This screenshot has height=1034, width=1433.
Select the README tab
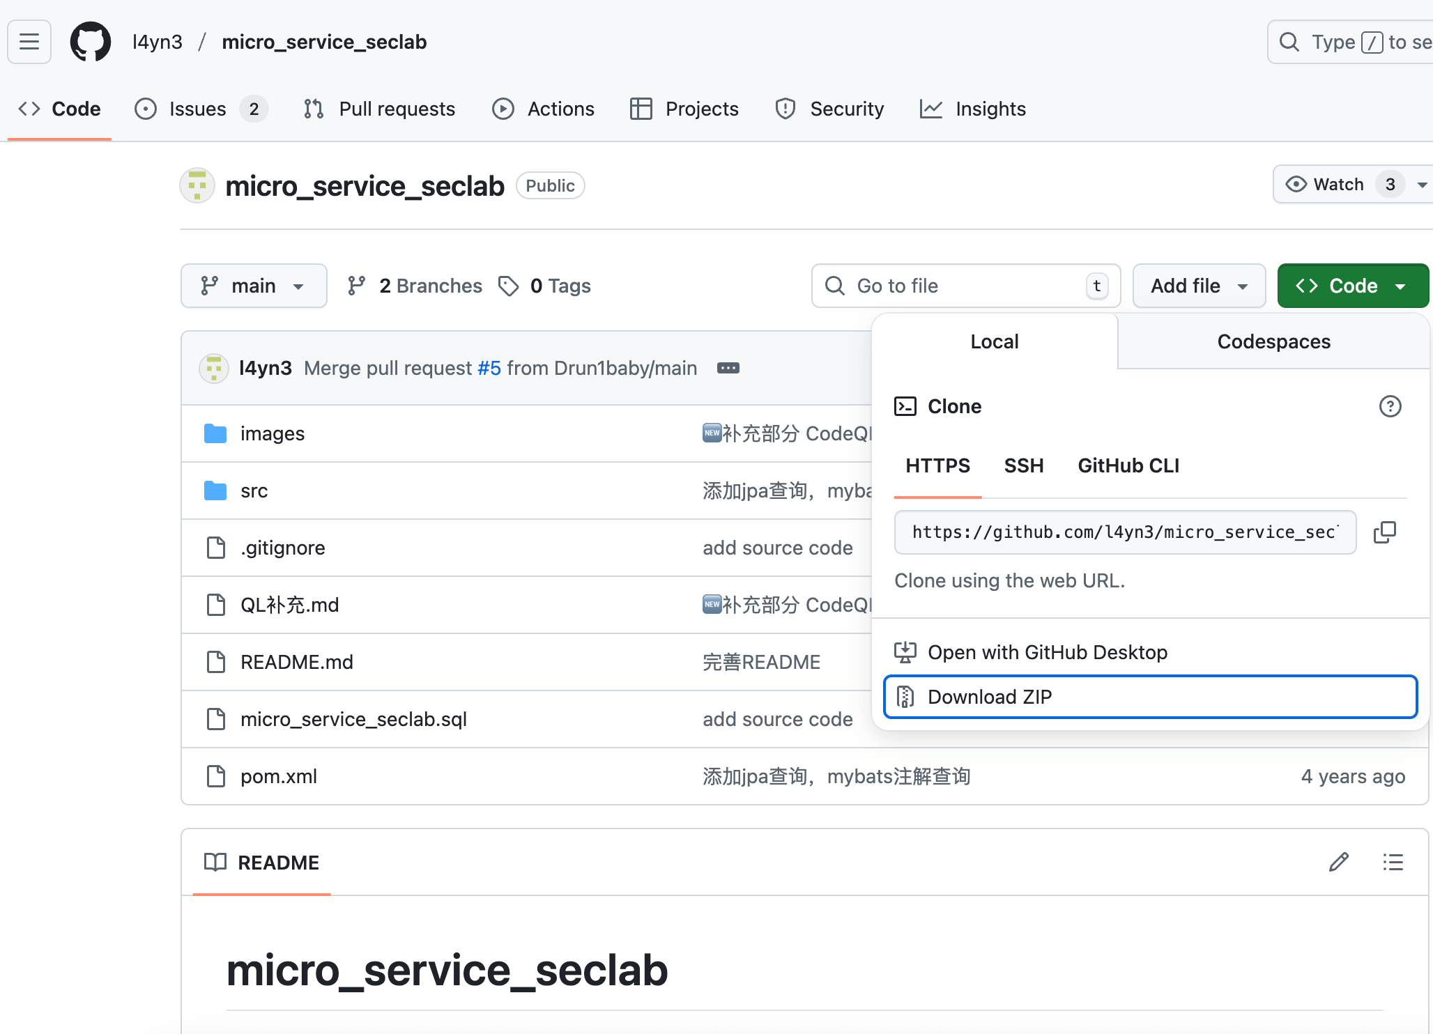click(x=261, y=863)
